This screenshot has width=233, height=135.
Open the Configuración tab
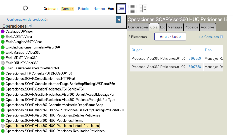(138, 27)
